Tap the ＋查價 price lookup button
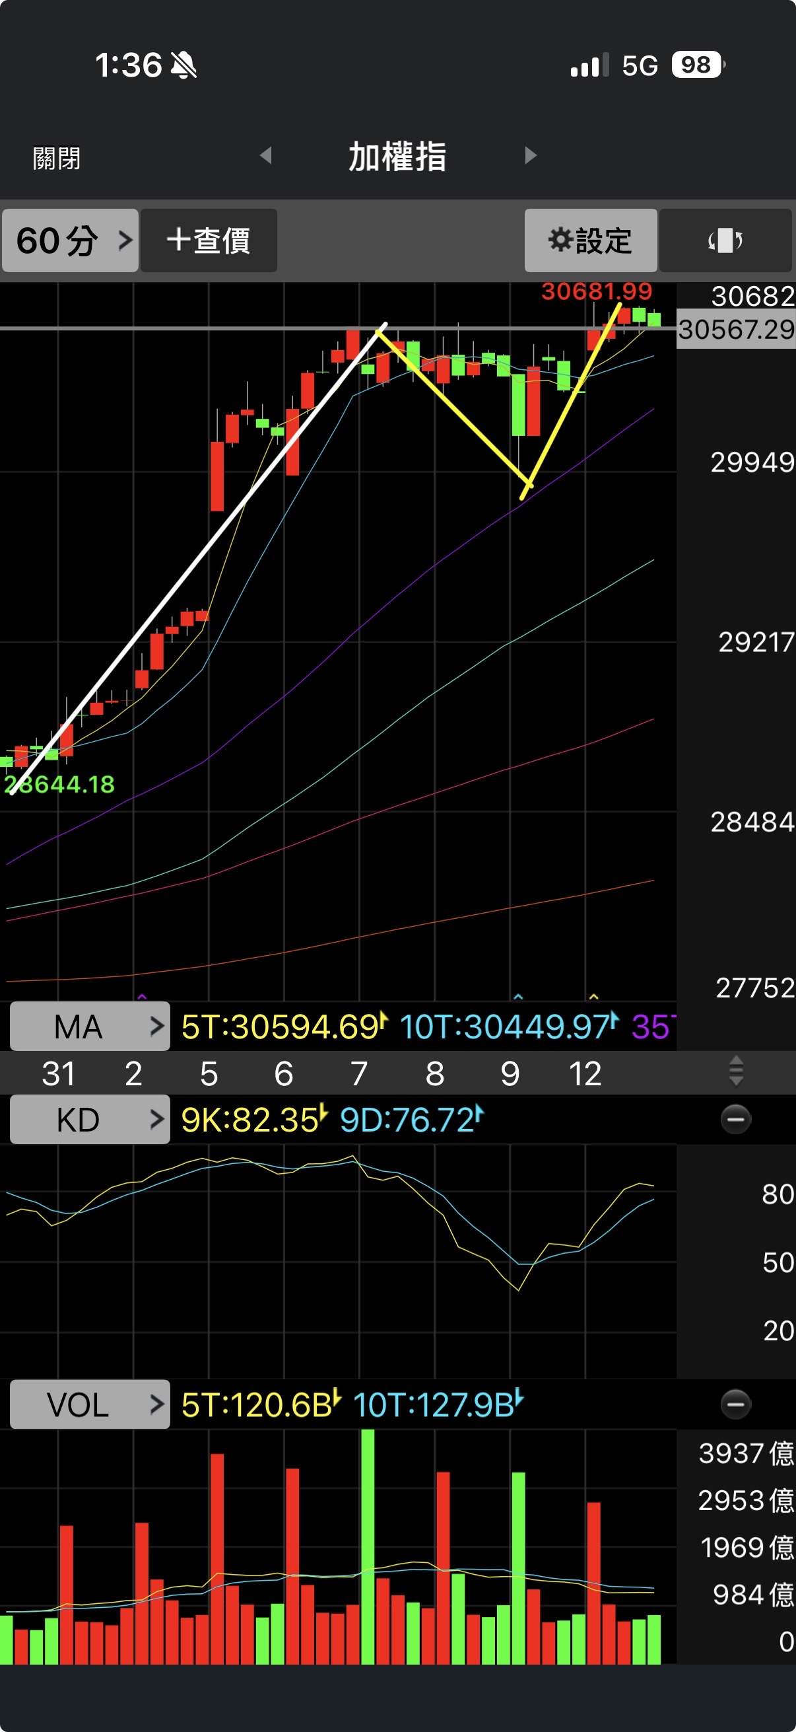Screen dimensions: 796x1732 209,240
